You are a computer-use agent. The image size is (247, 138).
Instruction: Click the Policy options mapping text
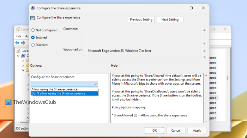coord(129,107)
